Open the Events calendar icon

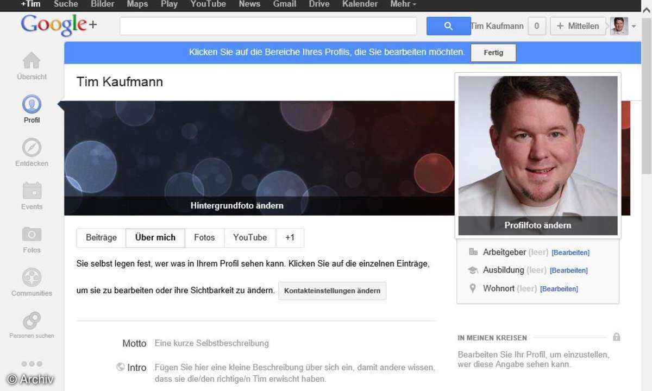tap(32, 191)
